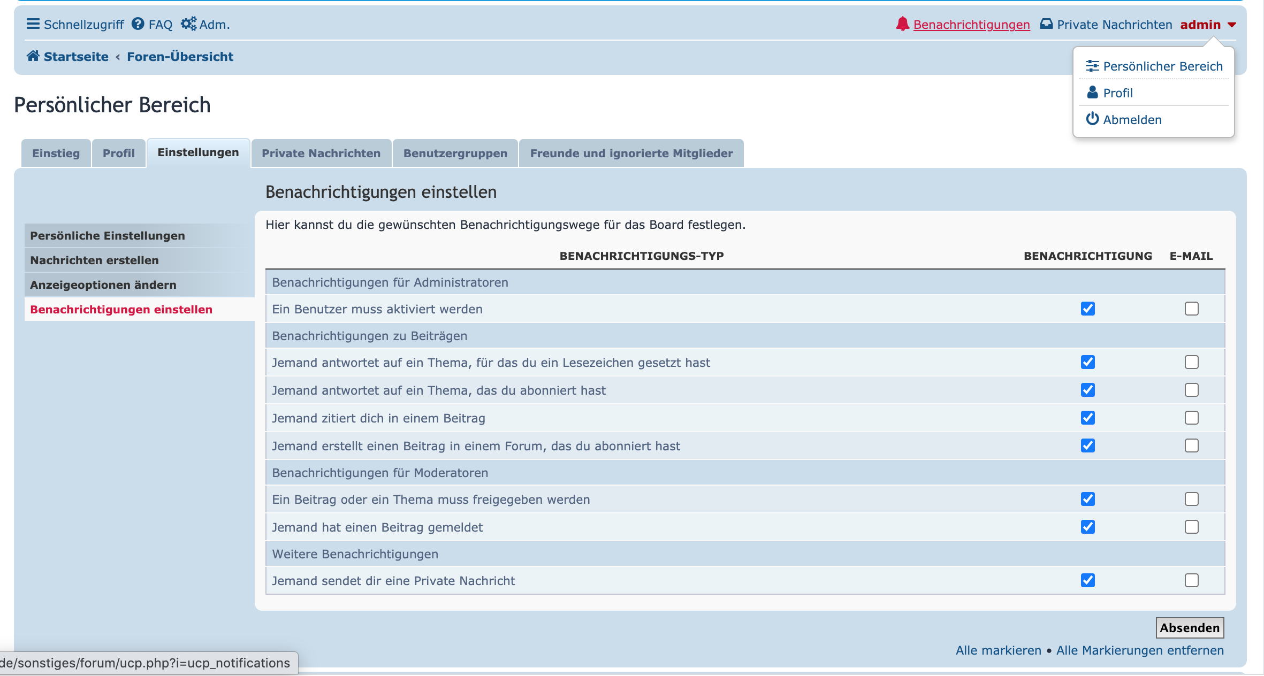Collapse the admin user dropdown arrow

(1232, 25)
